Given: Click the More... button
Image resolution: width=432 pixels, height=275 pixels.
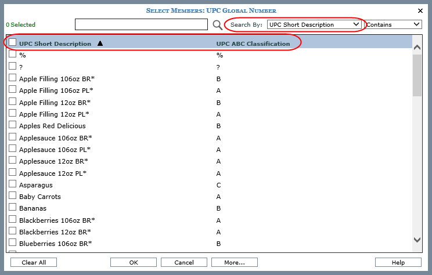Looking at the screenshot, I should click(x=234, y=262).
